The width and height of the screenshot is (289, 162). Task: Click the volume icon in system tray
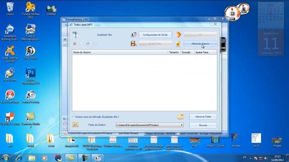pyautogui.click(x=266, y=158)
